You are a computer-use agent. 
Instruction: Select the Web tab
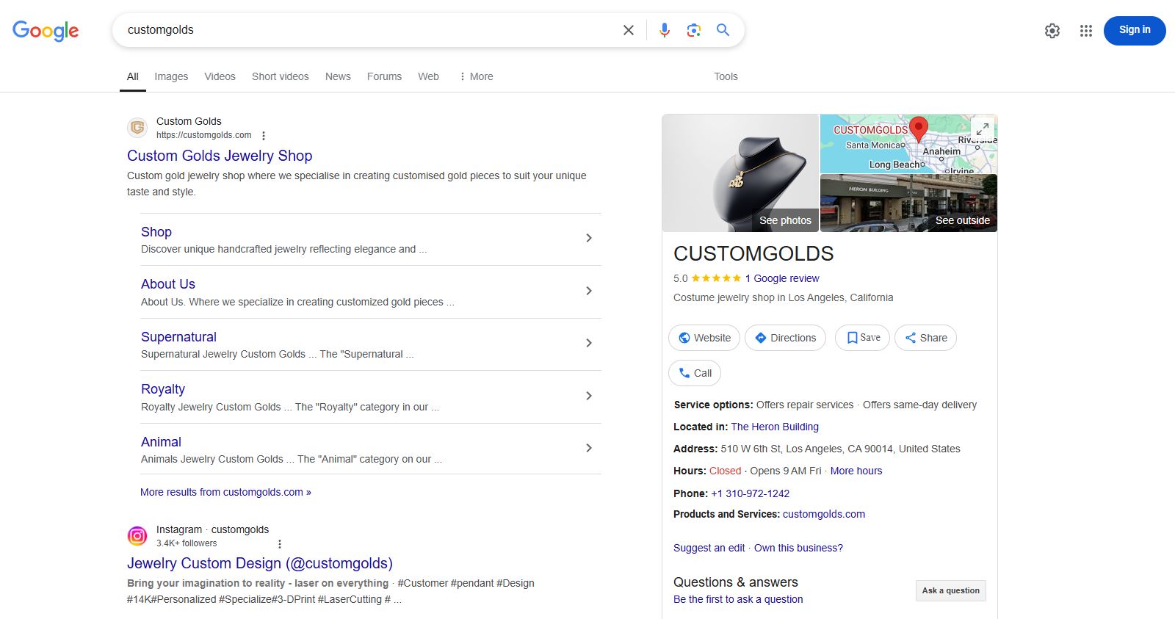coord(428,76)
